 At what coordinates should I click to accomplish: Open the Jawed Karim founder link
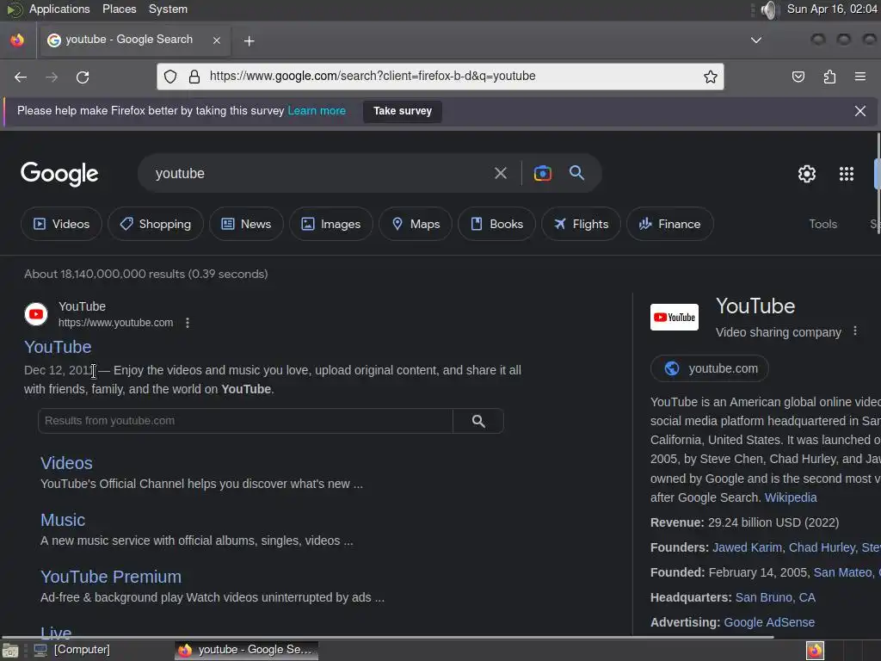click(747, 547)
